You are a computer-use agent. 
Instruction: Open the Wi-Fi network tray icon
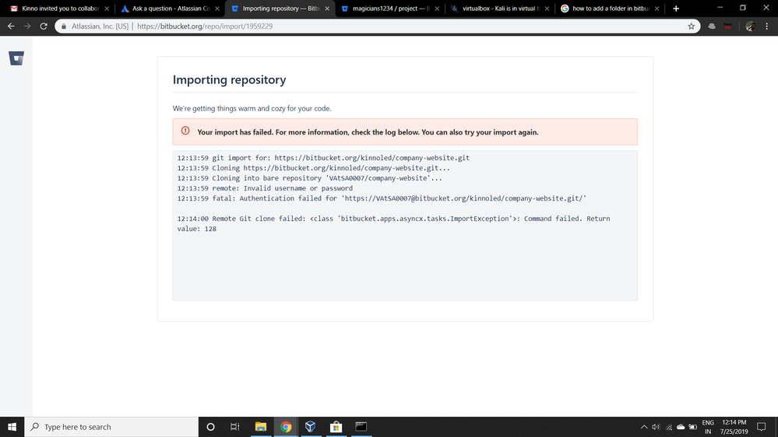[x=669, y=427]
